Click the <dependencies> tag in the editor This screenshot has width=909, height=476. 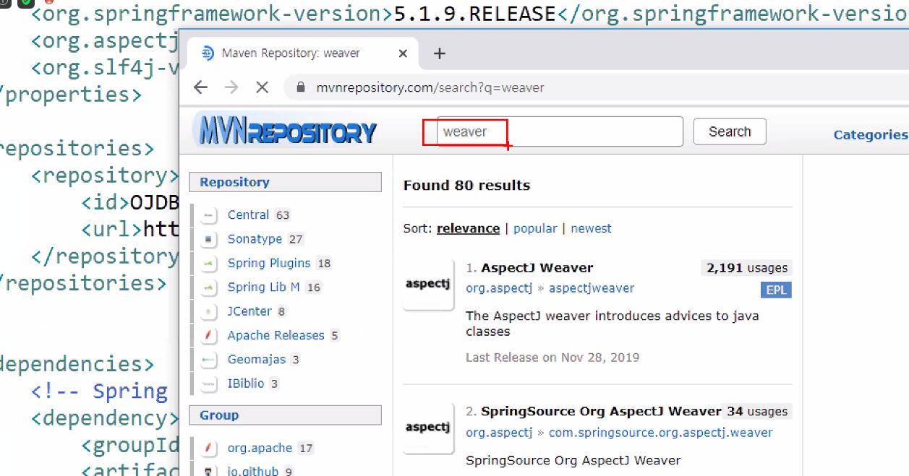[76, 364]
